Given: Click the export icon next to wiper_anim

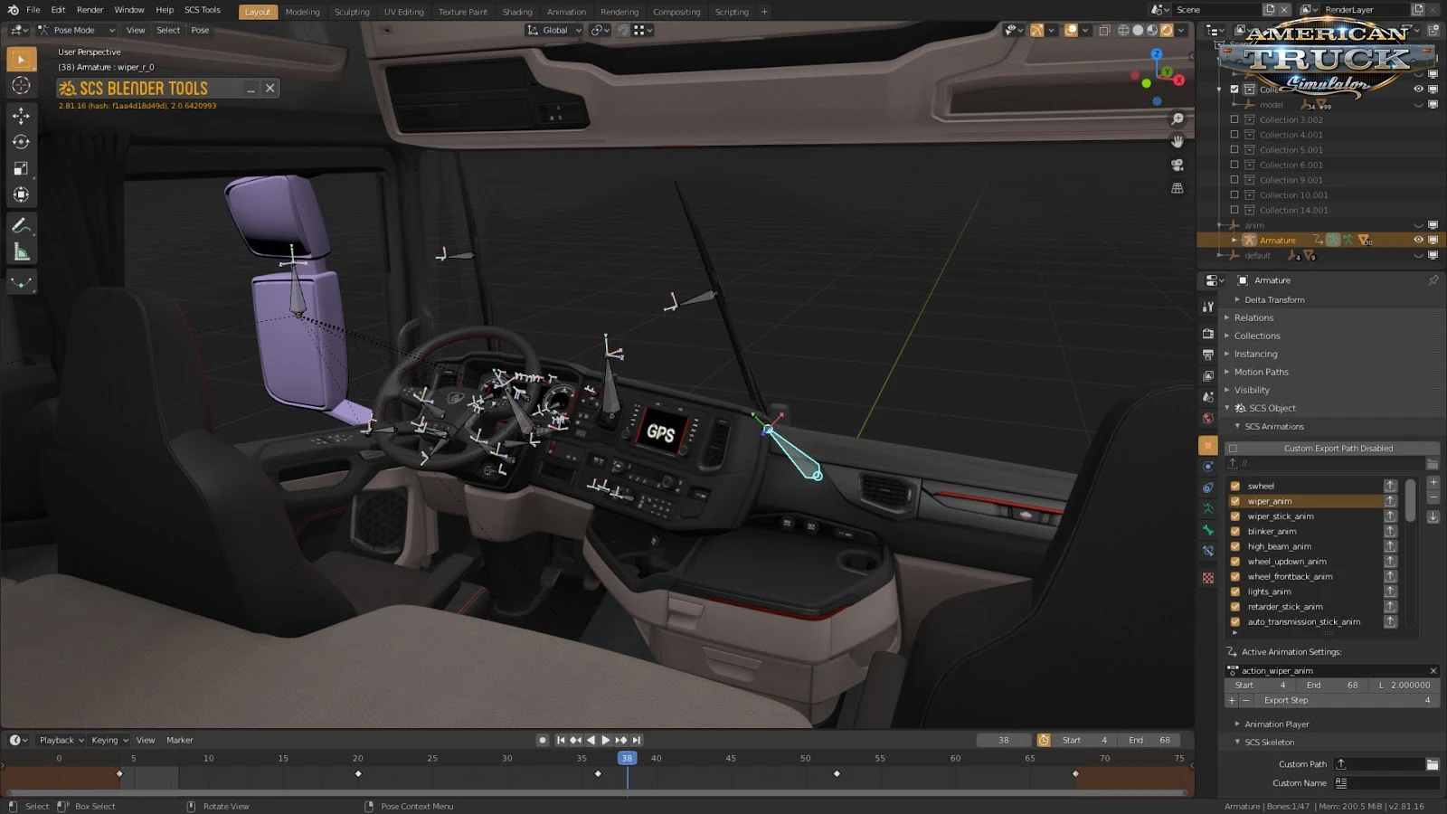Looking at the screenshot, I should [1391, 500].
